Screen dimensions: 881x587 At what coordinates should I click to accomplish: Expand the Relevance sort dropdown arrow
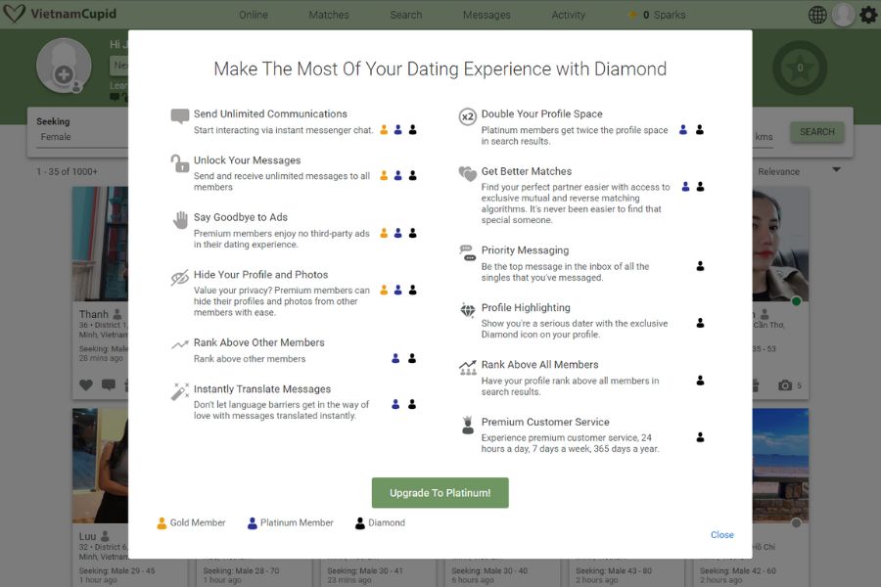[x=836, y=170]
